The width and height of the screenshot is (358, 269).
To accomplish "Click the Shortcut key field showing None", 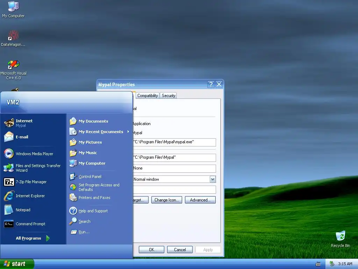I will [x=174, y=168].
